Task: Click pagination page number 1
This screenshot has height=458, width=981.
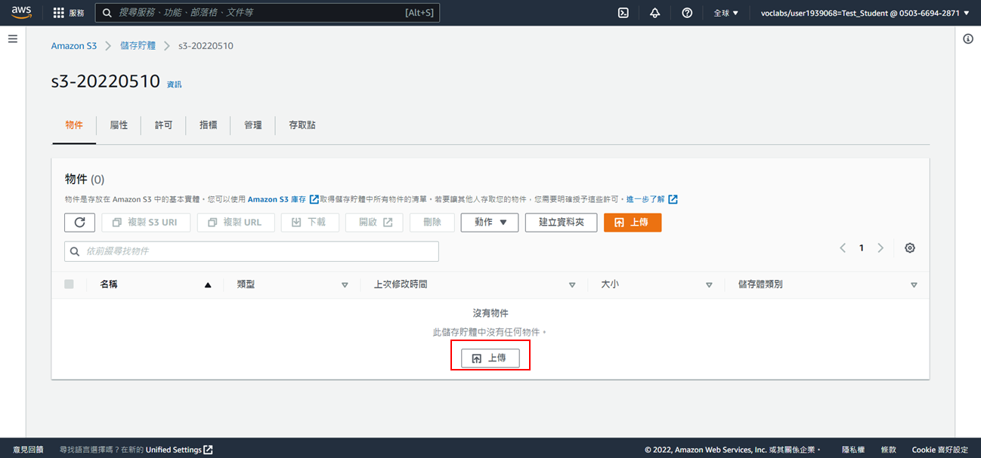Action: pyautogui.click(x=862, y=247)
